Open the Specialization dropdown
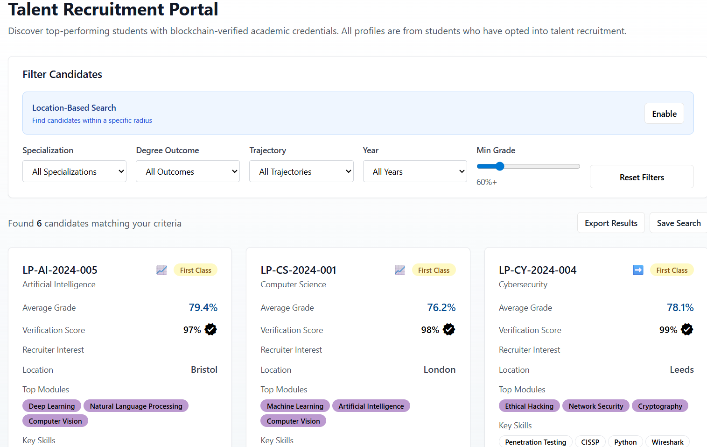This screenshot has width=707, height=447. coord(74,171)
